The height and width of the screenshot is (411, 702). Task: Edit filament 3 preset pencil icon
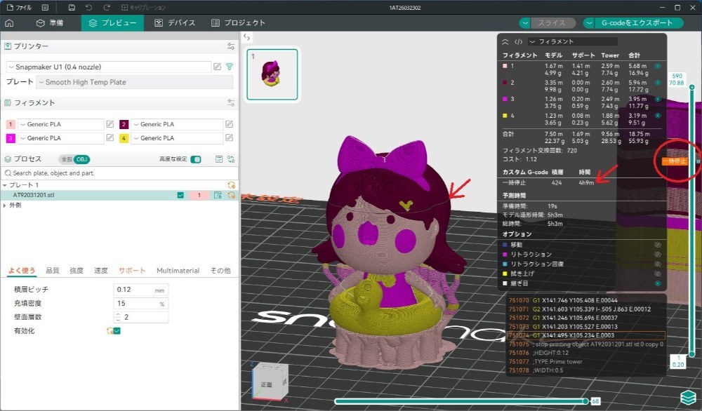pos(110,138)
